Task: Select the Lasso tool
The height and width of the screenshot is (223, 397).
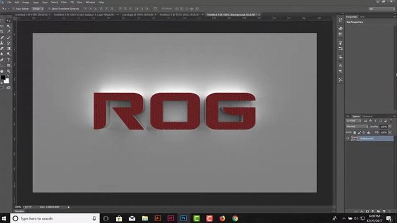Action: 2,26
